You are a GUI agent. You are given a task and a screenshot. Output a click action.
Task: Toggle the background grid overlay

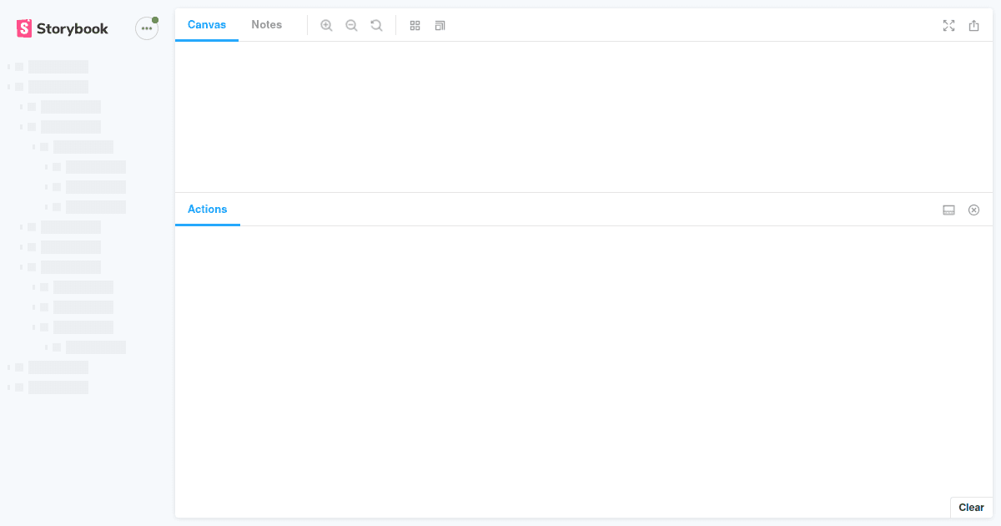click(x=415, y=25)
